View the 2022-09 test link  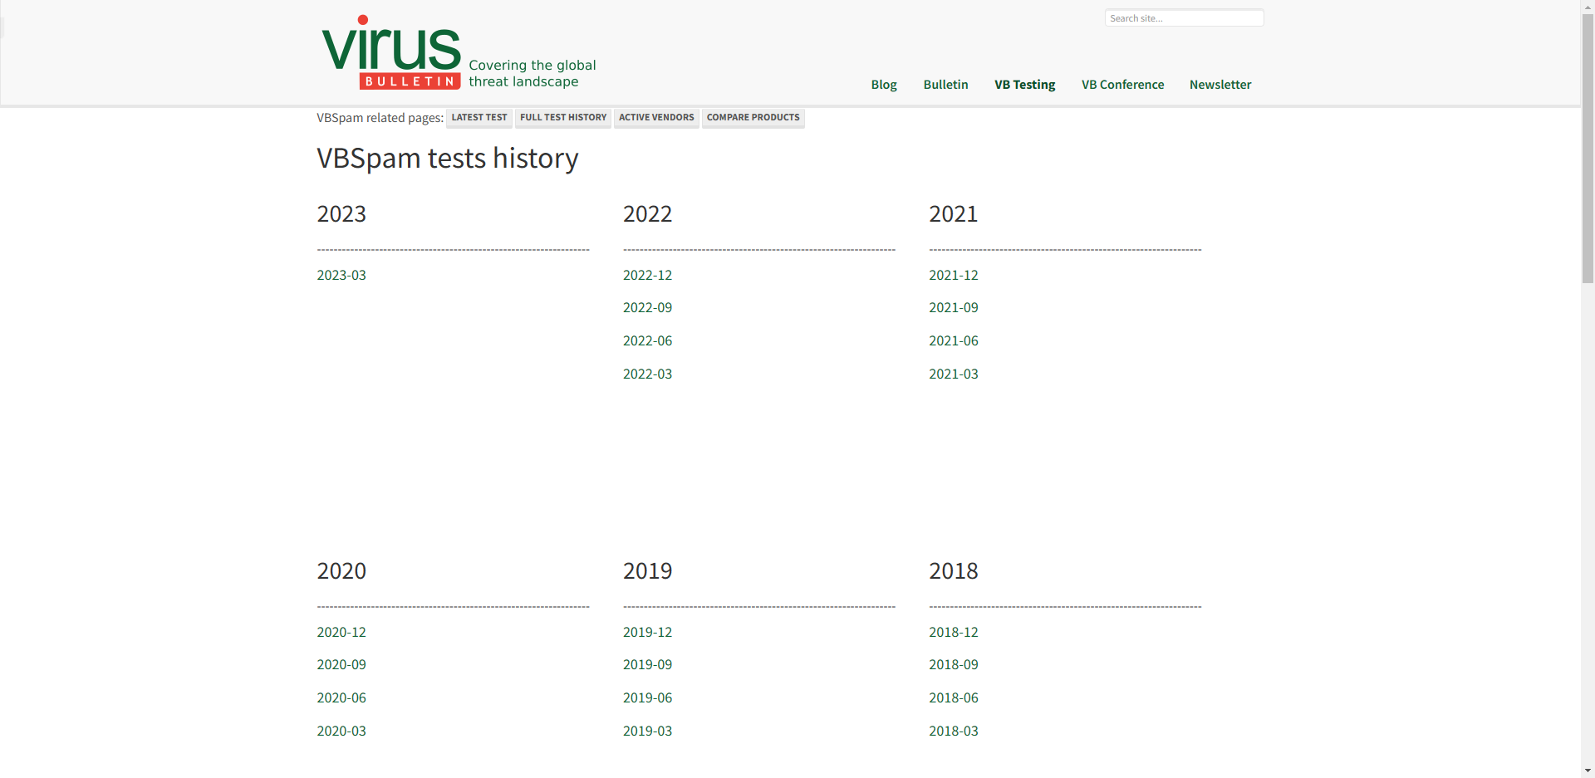tap(647, 307)
